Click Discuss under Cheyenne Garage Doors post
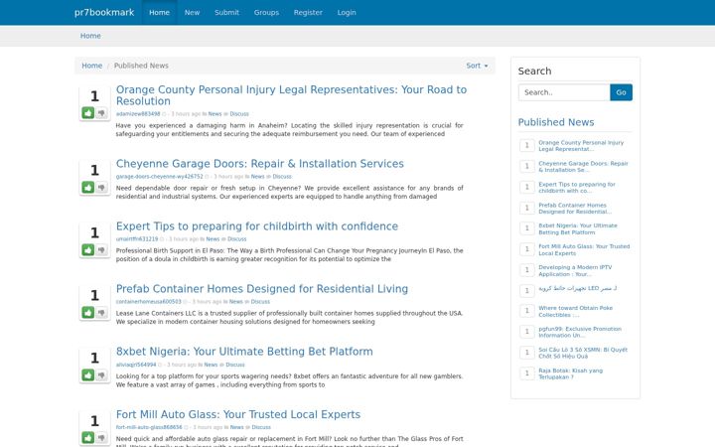715x447 pixels. click(282, 177)
